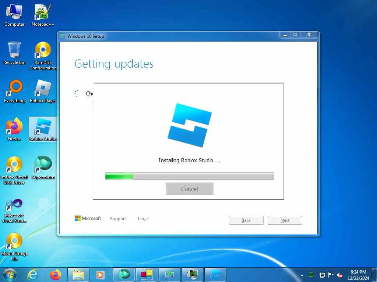377x282 pixels.
Task: Switch to the colored-squares app in taskbar
Action: click(147, 275)
